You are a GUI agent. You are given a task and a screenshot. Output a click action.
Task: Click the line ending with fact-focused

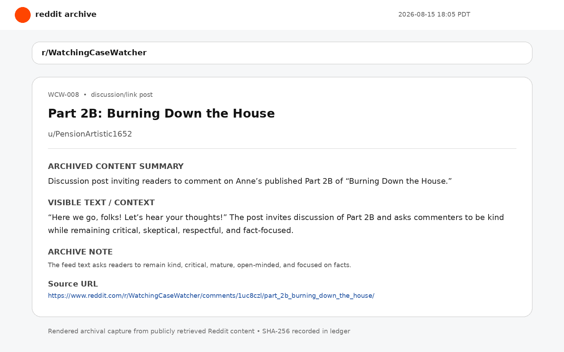(x=171, y=231)
